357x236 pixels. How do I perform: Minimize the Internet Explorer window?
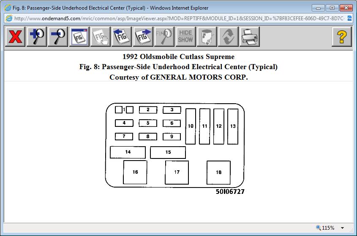(318, 8)
